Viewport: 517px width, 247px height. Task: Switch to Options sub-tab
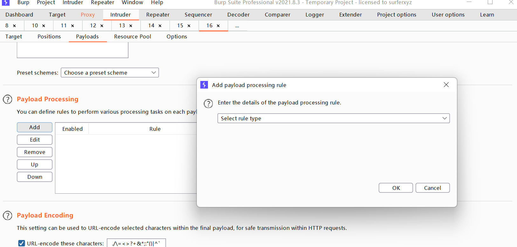(177, 37)
